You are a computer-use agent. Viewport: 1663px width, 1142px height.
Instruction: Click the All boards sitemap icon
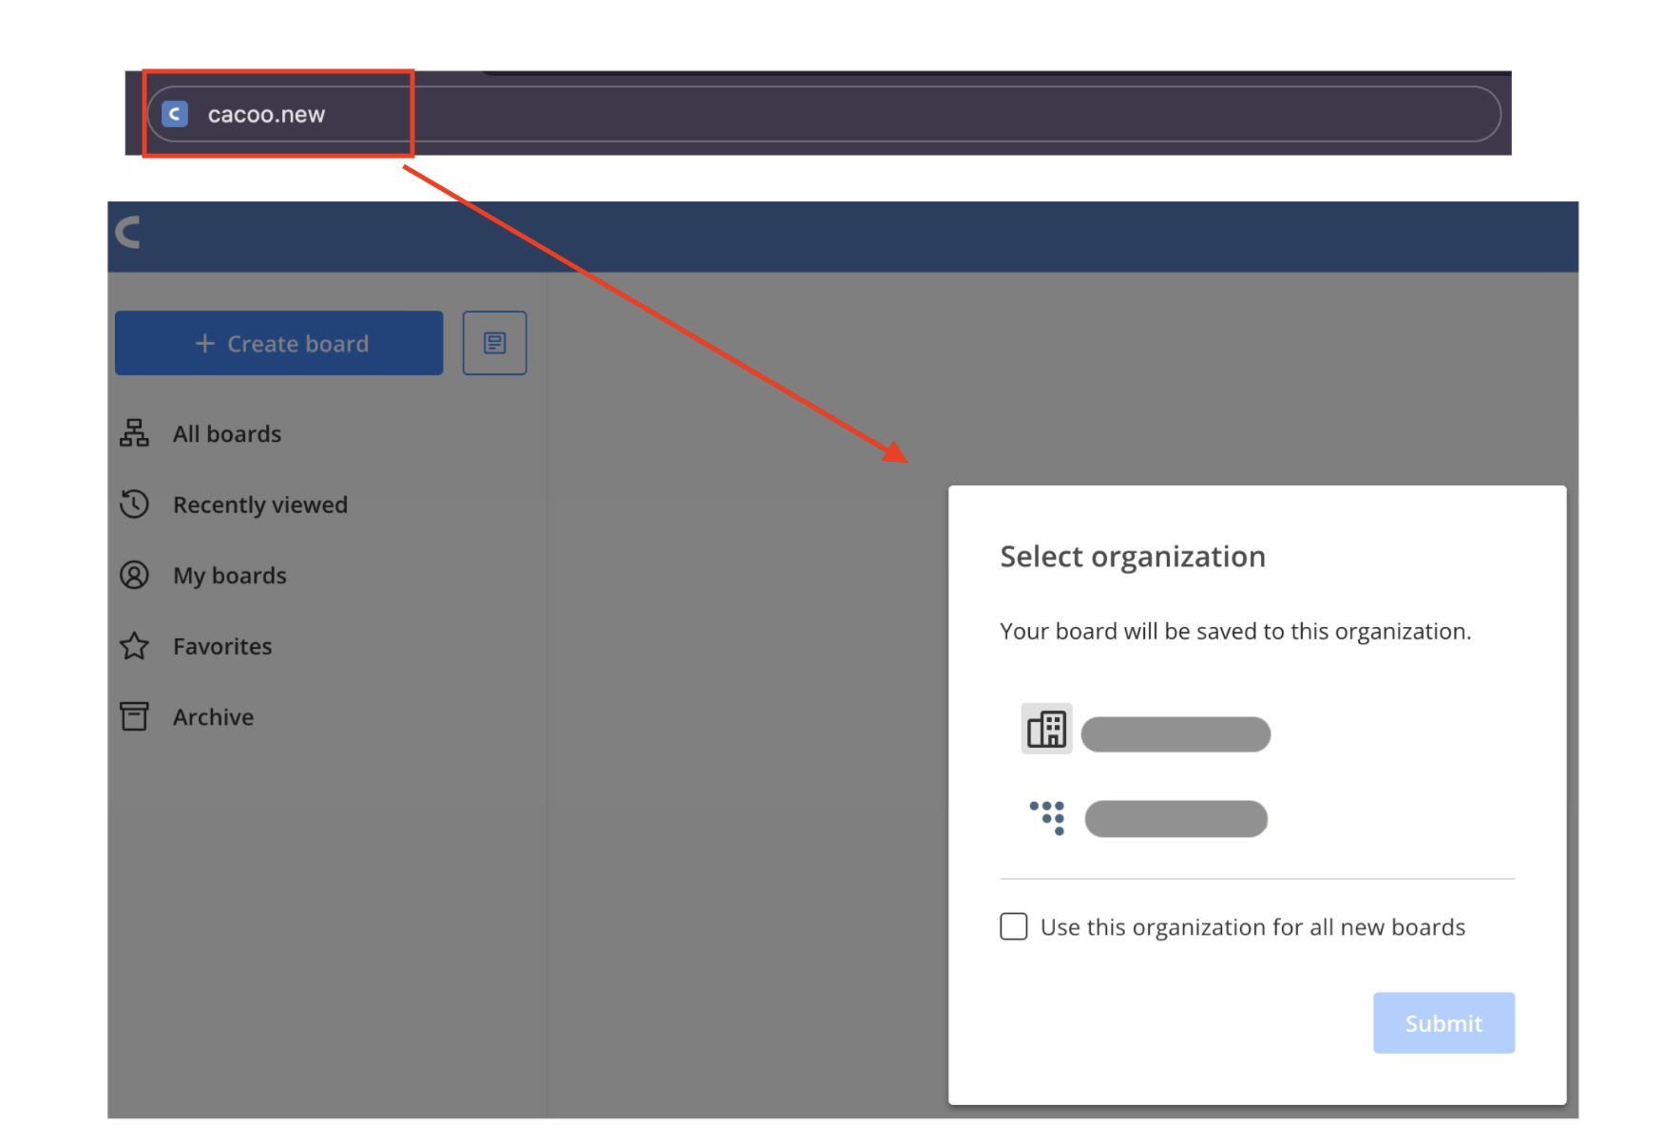pos(134,433)
